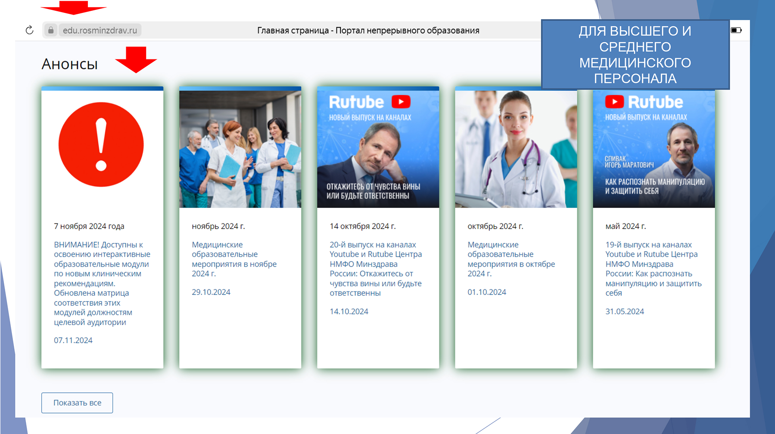Viewport: 775px width, 434px height.
Task: Click the май 2024 г. card date
Action: 626,226
